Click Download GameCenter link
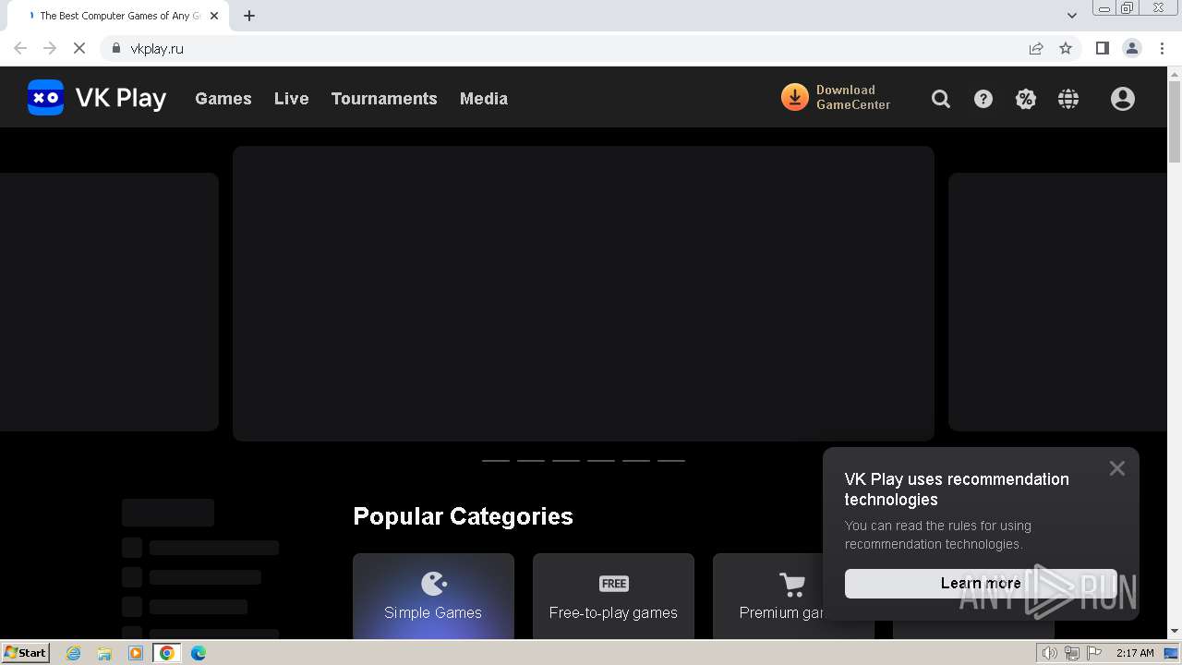 pyautogui.click(x=836, y=97)
